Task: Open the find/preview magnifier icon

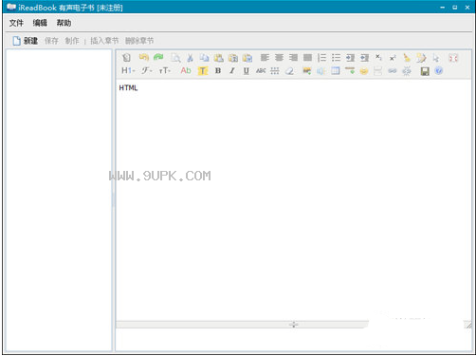Action: click(x=175, y=58)
